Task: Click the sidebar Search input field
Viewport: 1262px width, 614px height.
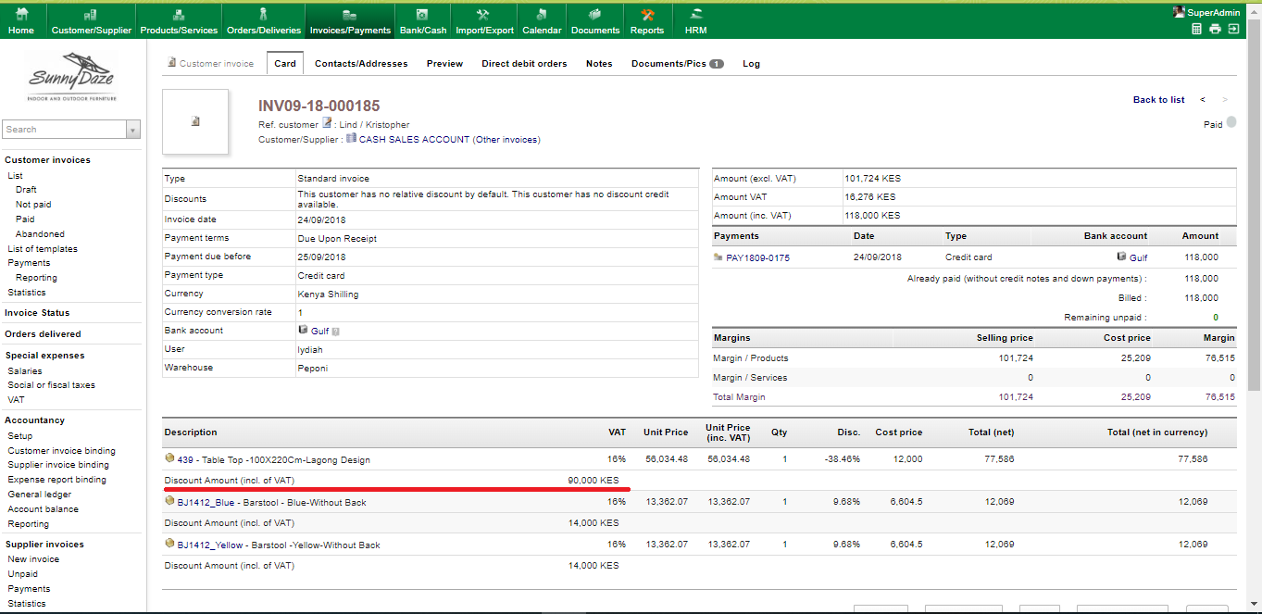Action: (65, 130)
